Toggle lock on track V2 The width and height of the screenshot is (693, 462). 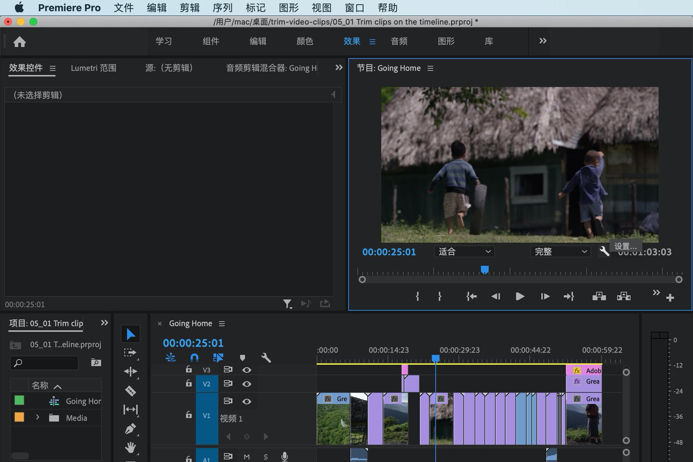(x=189, y=383)
